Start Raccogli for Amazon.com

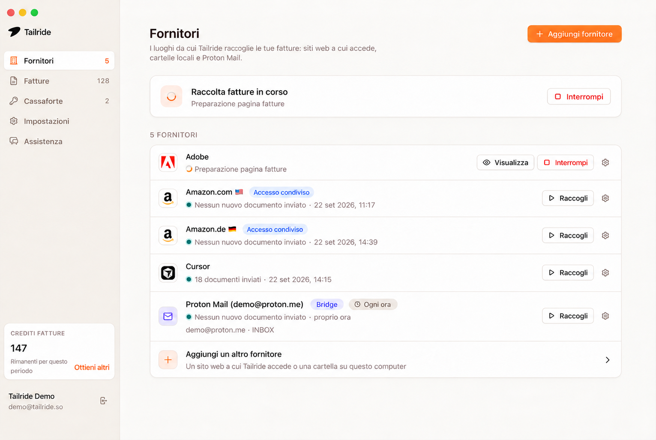click(568, 198)
